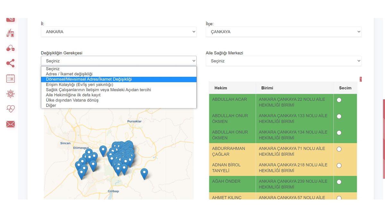Pick 'Ülke dışından Vatana dönüş' from list
The width and height of the screenshot is (385, 216).
(72, 100)
